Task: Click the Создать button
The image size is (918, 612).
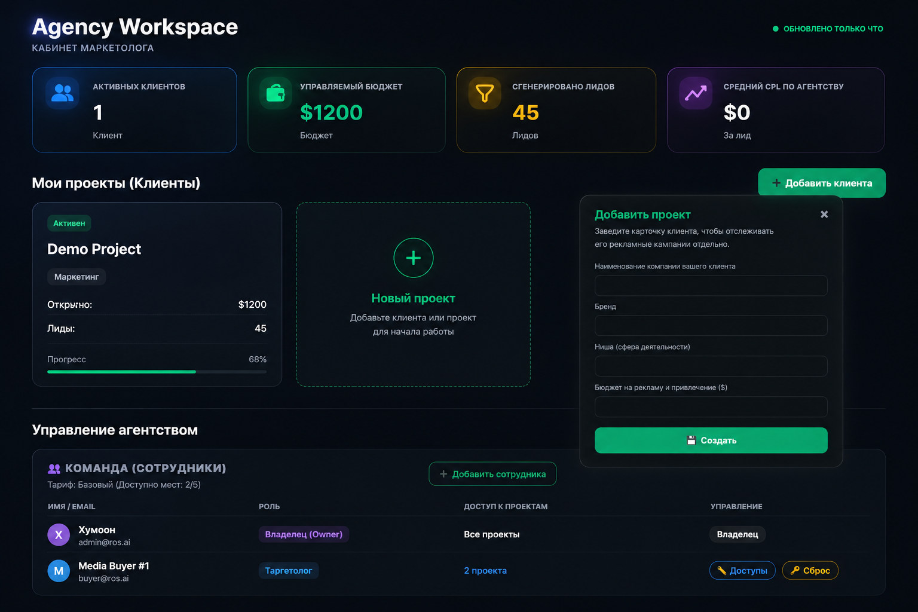Action: 711,440
